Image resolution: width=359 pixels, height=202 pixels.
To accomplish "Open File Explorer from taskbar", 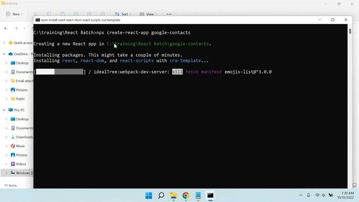I will 173,196.
